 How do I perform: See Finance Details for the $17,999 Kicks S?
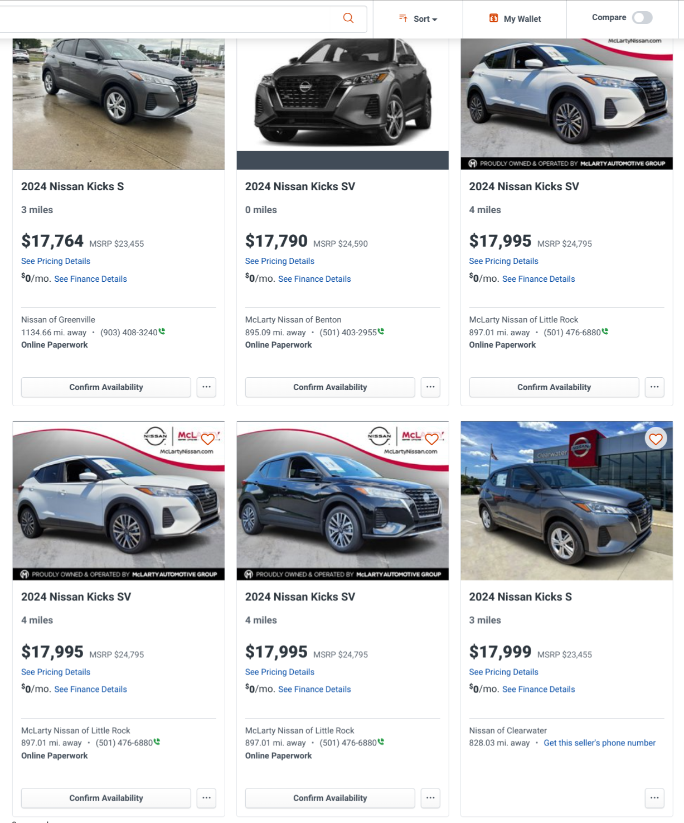[x=539, y=690]
